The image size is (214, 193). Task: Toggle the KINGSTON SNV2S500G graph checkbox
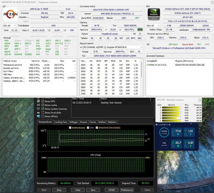[x=97, y=128]
